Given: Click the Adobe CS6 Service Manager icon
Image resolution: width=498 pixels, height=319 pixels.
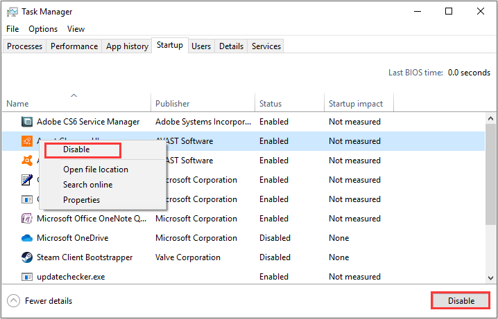Looking at the screenshot, I should tap(27, 122).
